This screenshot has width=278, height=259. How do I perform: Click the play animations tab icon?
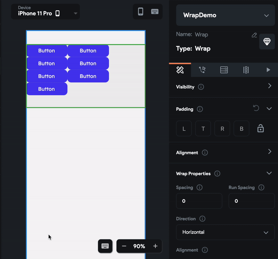pyautogui.click(x=268, y=70)
